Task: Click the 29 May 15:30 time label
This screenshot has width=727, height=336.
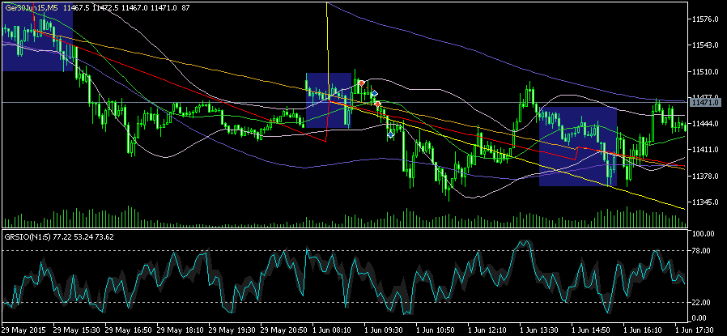Action: 75,329
